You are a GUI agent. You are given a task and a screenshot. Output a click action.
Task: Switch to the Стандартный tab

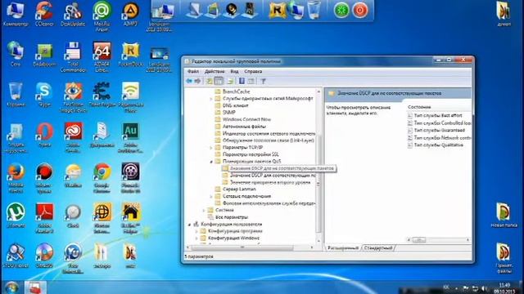click(x=378, y=247)
